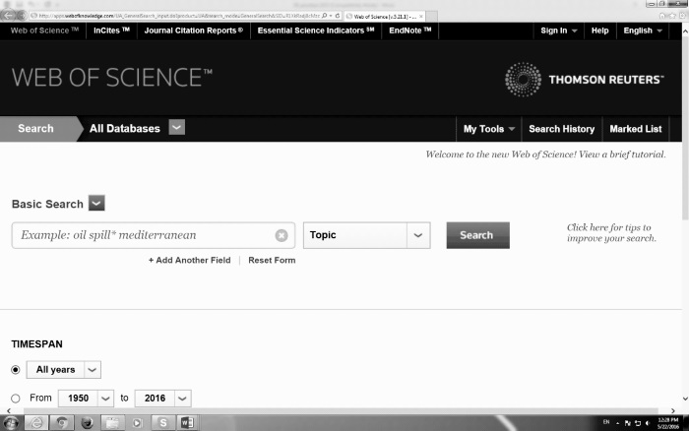Image resolution: width=689 pixels, height=431 pixels.
Task: Click the browser back arrow button
Action: pos(11,15)
